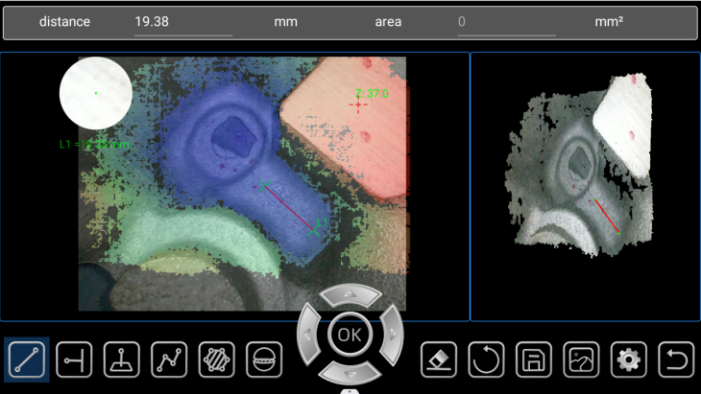
Task: Go back using the return arrow icon
Action: (676, 360)
